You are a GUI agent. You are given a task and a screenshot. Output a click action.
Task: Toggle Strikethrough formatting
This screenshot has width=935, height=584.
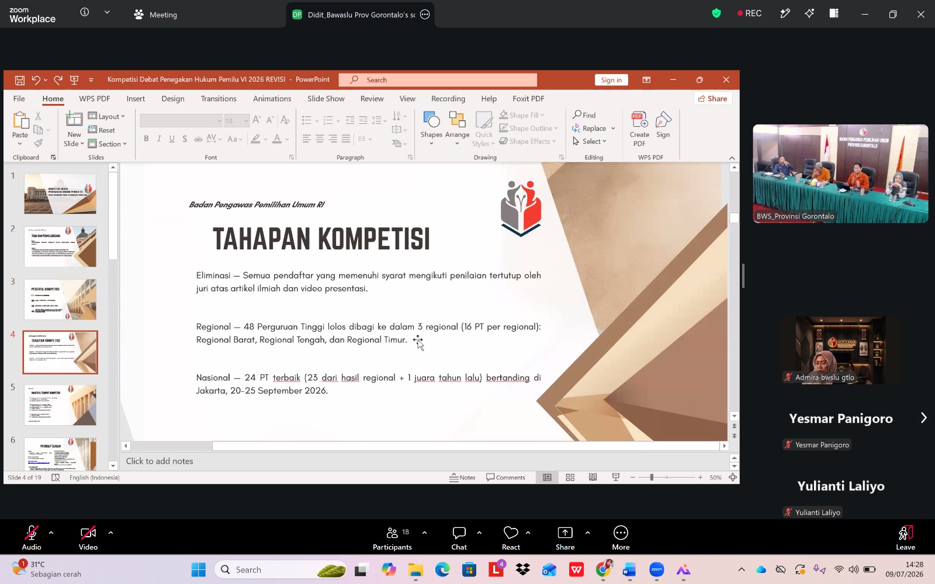[198, 138]
